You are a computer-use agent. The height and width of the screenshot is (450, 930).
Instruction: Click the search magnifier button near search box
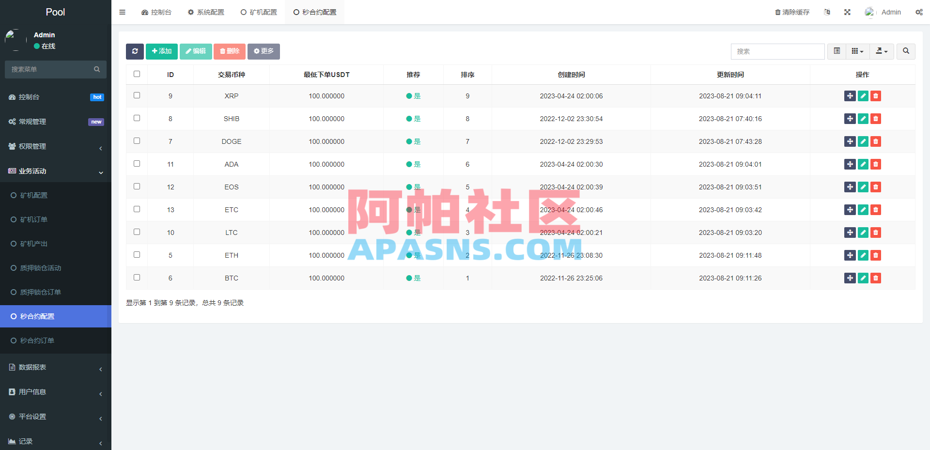pos(905,51)
